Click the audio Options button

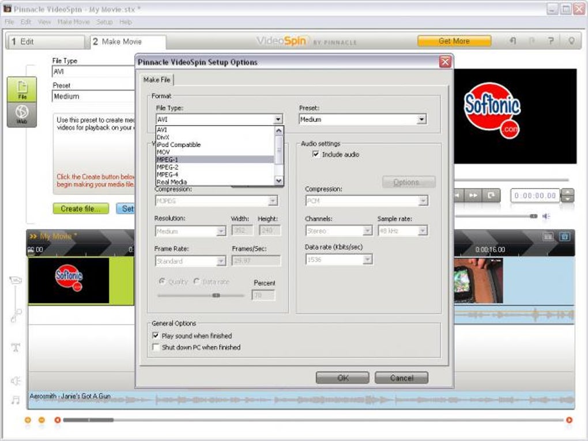[409, 182]
